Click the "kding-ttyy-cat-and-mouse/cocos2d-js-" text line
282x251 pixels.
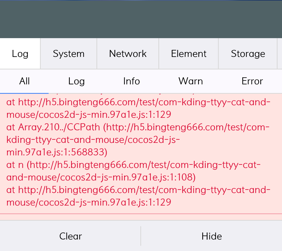93,140
